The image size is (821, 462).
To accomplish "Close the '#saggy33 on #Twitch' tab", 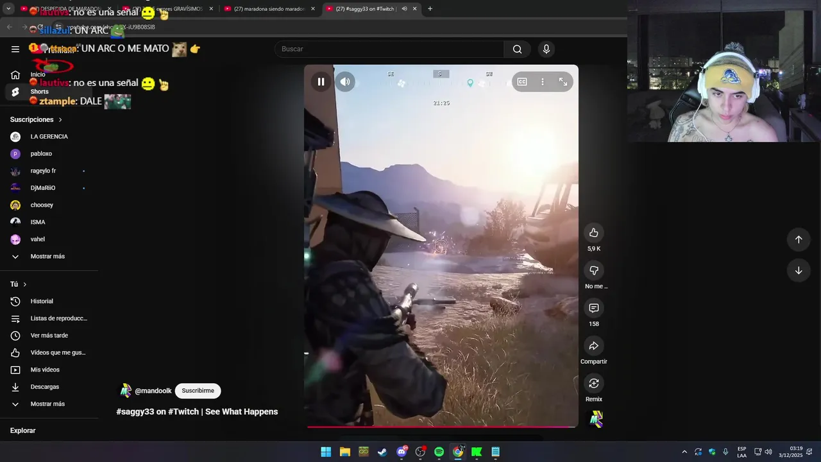I will point(414,9).
